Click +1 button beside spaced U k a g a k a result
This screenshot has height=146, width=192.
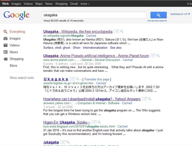point(72,79)
